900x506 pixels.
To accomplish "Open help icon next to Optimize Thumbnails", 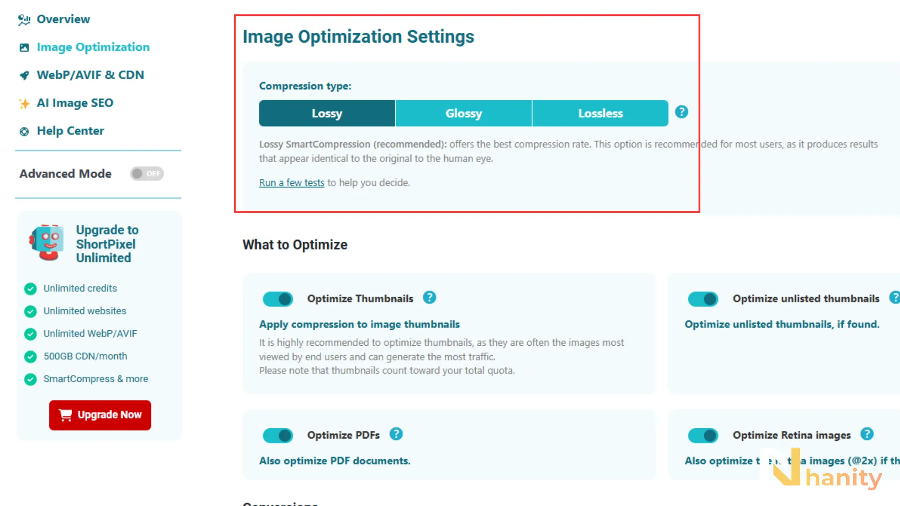I will [x=429, y=298].
